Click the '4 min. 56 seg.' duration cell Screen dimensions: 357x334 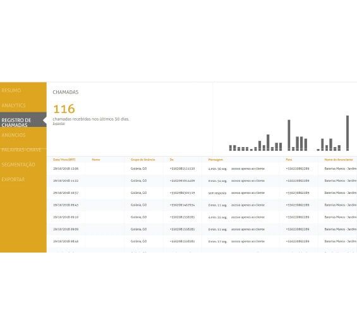[217, 169]
